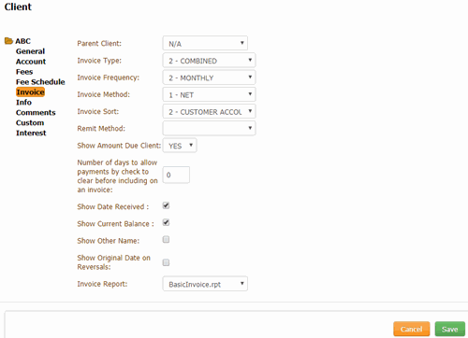The width and height of the screenshot is (468, 338).
Task: Select the highlighted Invoice section
Action: 31,92
